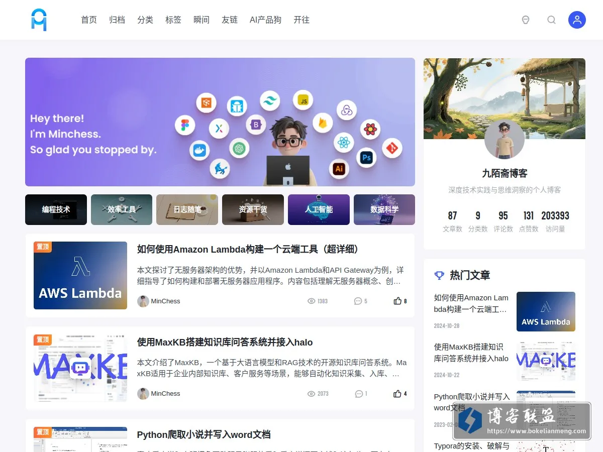The height and width of the screenshot is (452, 603).
Task: Open sidebar AWS Lambda thumbnail
Action: point(546,311)
